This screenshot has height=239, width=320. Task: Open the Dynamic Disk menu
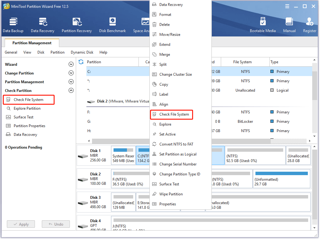tap(82, 52)
